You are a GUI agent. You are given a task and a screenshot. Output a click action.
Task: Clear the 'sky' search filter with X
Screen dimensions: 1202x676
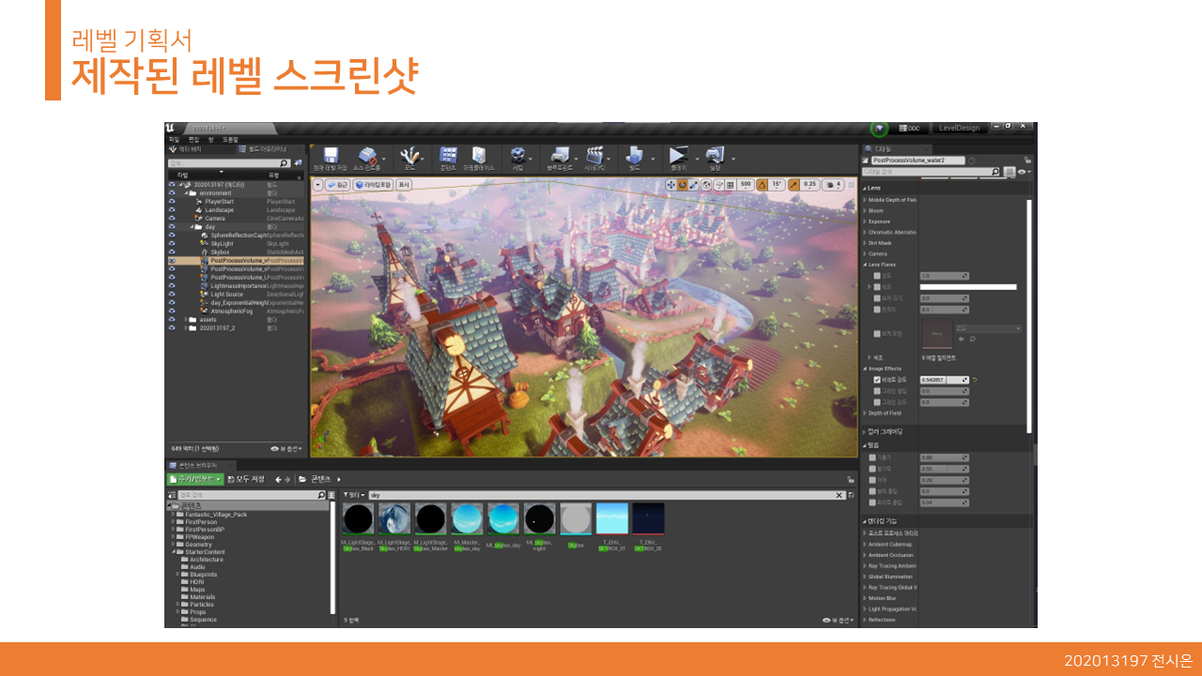(840, 495)
